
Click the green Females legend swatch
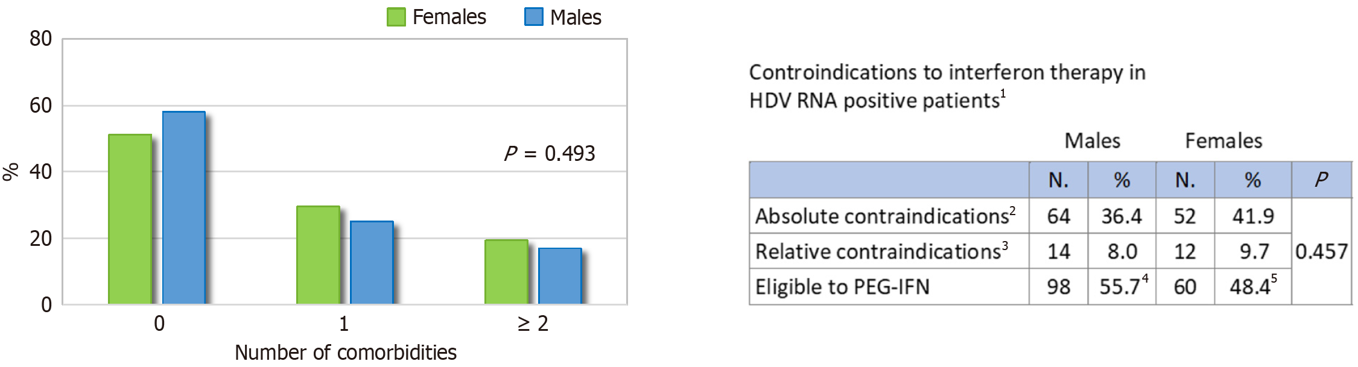pyautogui.click(x=396, y=17)
